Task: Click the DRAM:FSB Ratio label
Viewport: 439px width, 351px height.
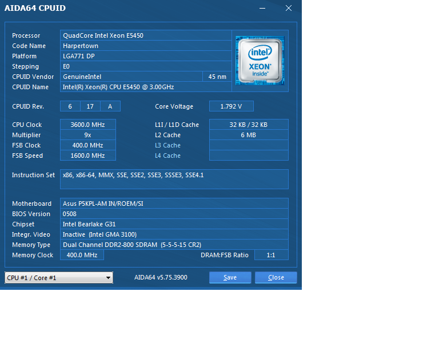Action: (x=225, y=255)
